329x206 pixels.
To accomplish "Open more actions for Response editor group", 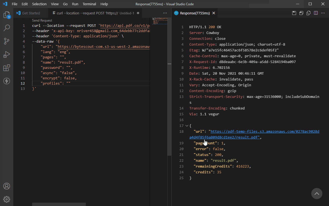I will tap(323, 13).
